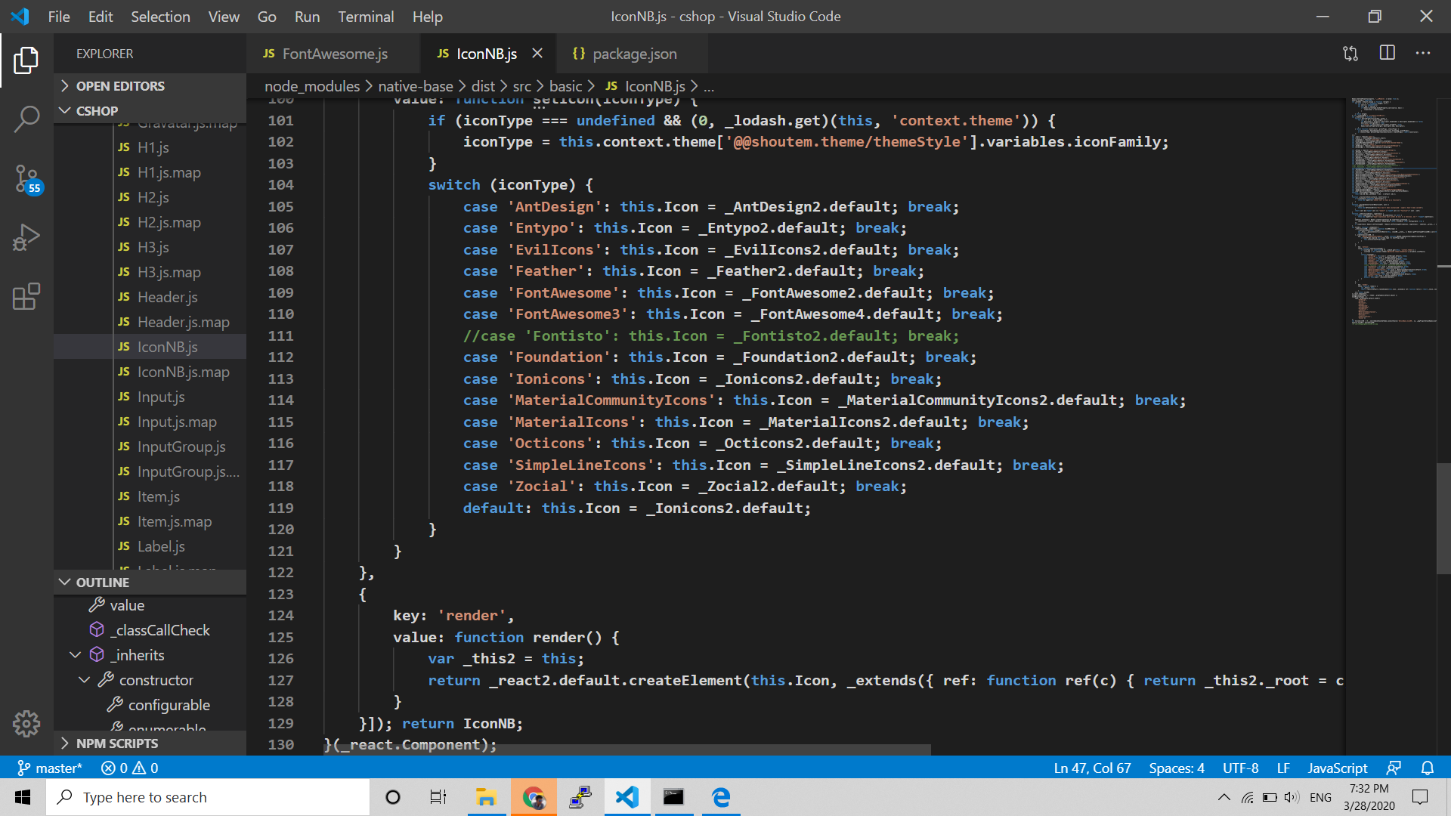Viewport: 1451px width, 816px height.
Task: Open the Explorer view icon
Action: coord(26,60)
